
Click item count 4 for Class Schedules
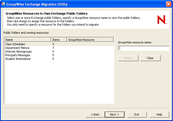pos(53,44)
